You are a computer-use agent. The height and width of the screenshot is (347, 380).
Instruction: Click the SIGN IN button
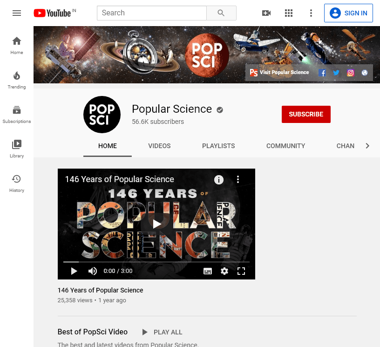[348, 13]
